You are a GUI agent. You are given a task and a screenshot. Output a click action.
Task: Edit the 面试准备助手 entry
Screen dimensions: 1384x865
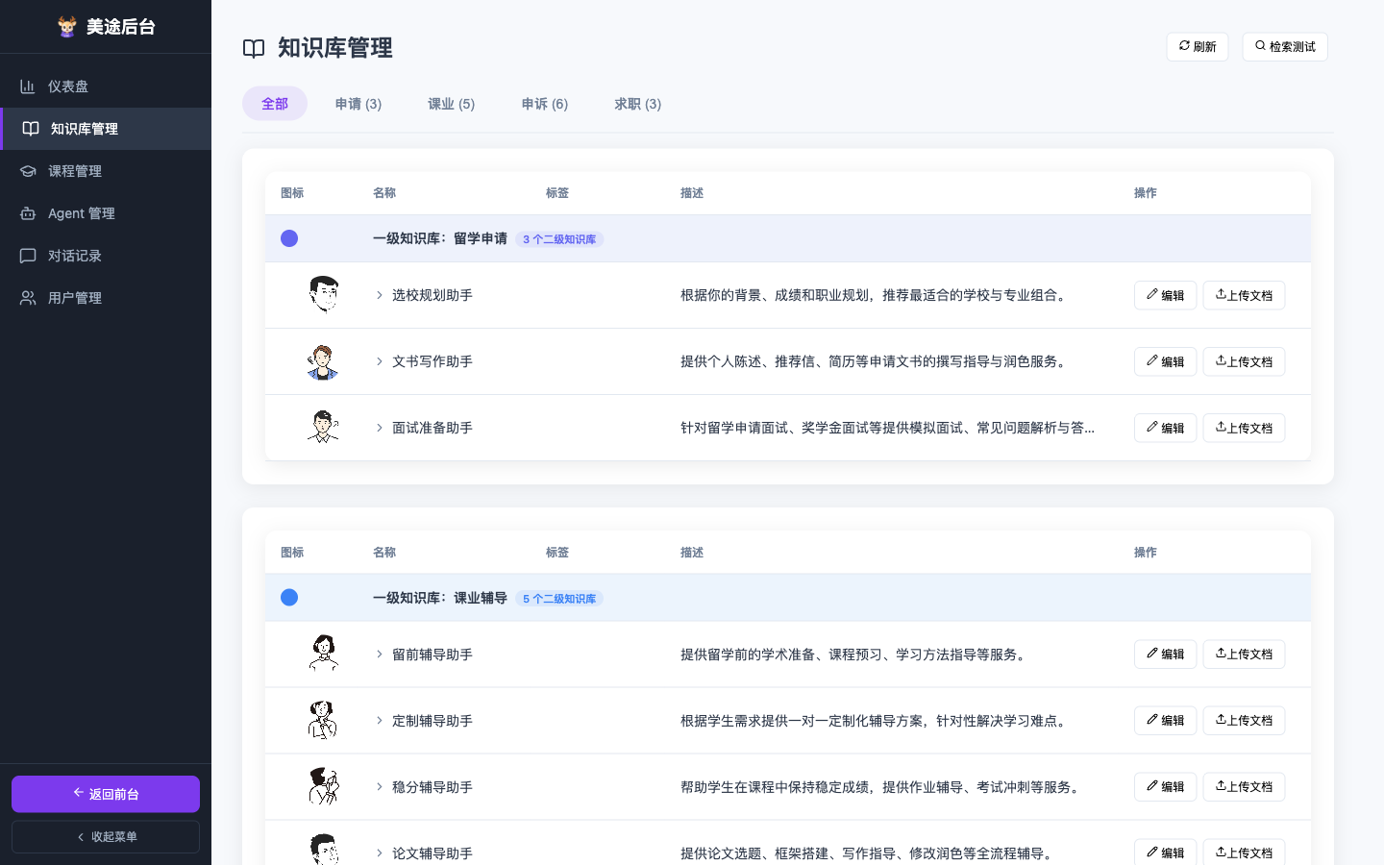(x=1166, y=428)
